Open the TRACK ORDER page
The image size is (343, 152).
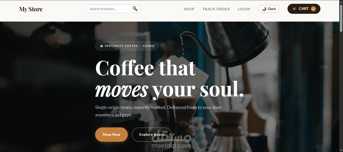click(x=216, y=9)
